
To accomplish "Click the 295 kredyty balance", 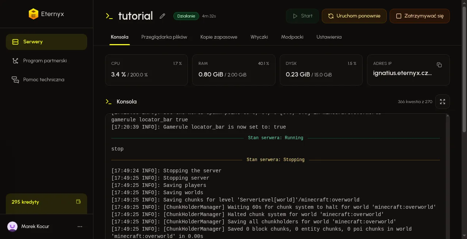I will (25, 202).
